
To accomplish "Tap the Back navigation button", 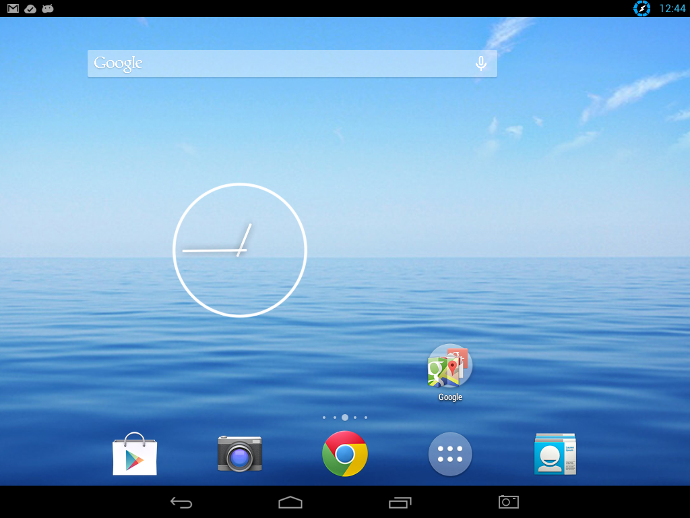I will [181, 502].
